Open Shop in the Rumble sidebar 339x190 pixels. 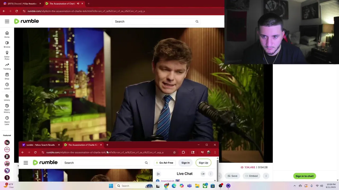7,76
